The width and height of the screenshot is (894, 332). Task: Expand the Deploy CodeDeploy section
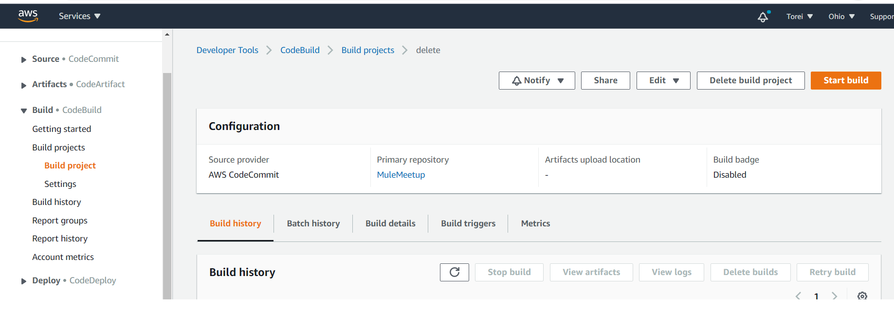click(23, 281)
